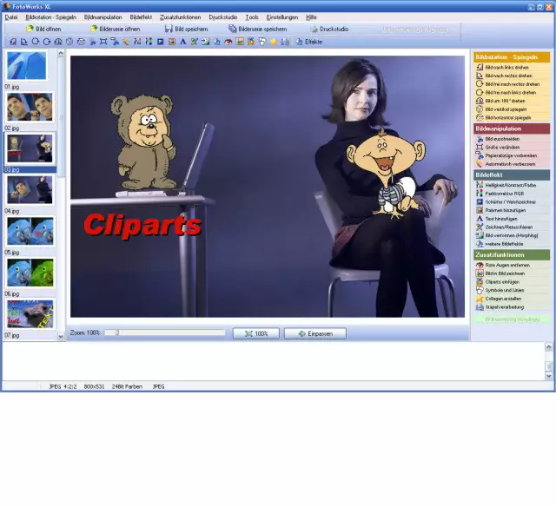Open the Einstellungen menu
Image resolution: width=556 pixels, height=507 pixels.
tap(282, 17)
